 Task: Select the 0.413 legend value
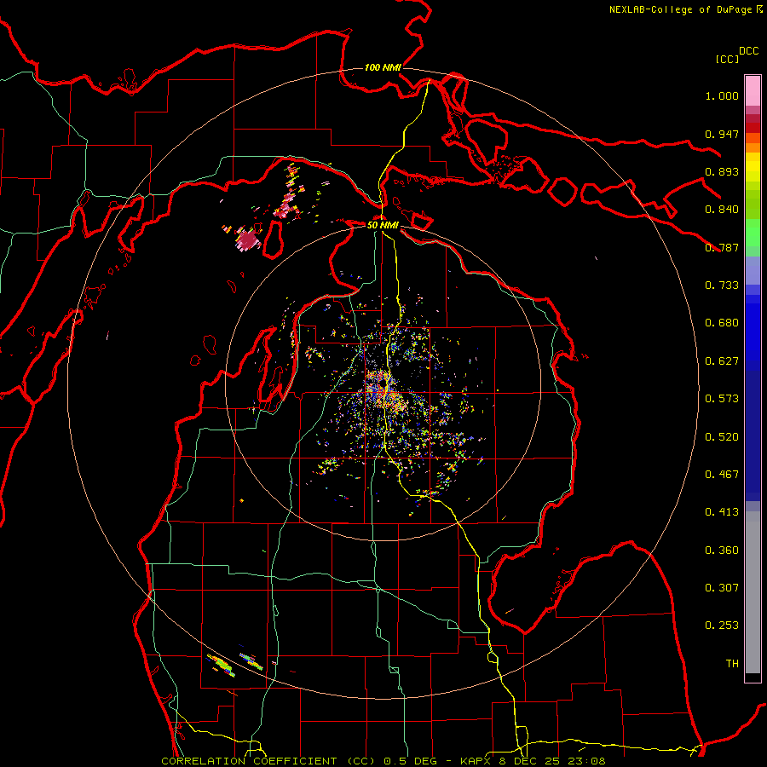pos(722,511)
